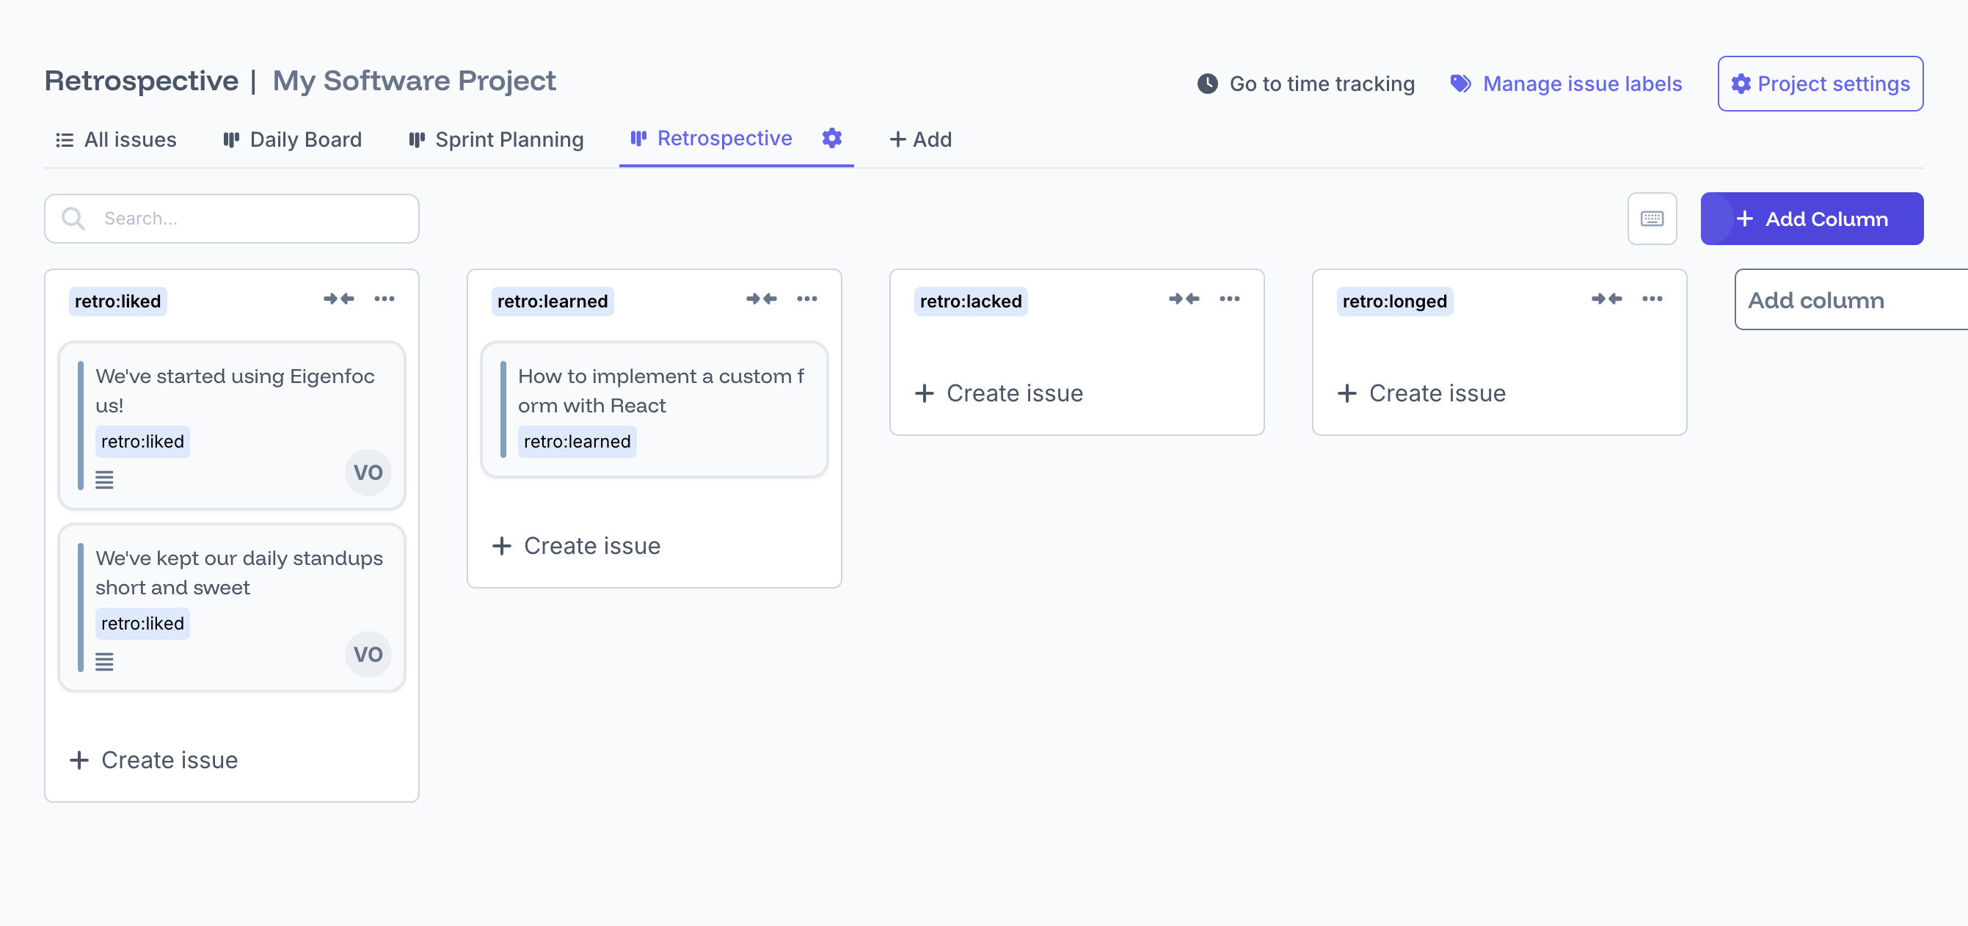Screen dimensions: 1968x926
Task: Open the retro:liked column three-dot menu
Action: tap(385, 299)
